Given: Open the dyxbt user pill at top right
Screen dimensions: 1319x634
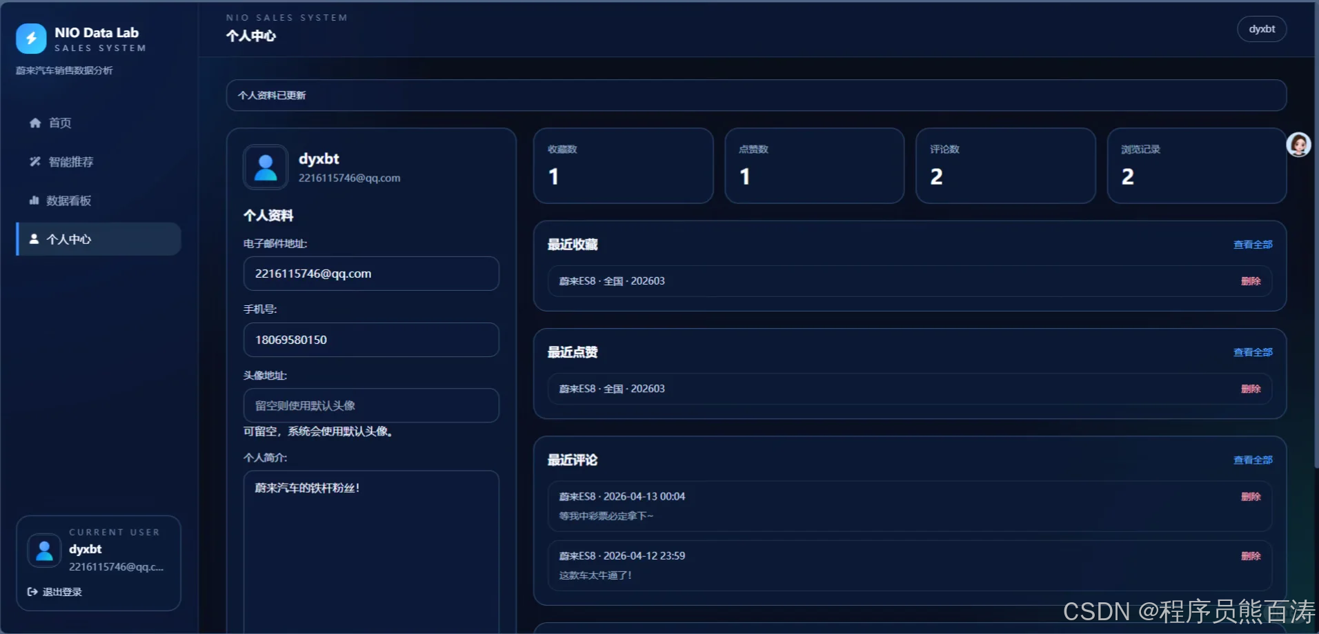Looking at the screenshot, I should (1262, 29).
